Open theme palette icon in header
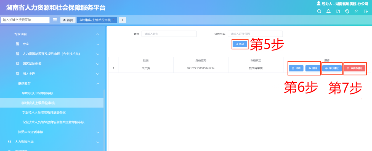Viewport: 372px width, 151px height. pos(347,12)
